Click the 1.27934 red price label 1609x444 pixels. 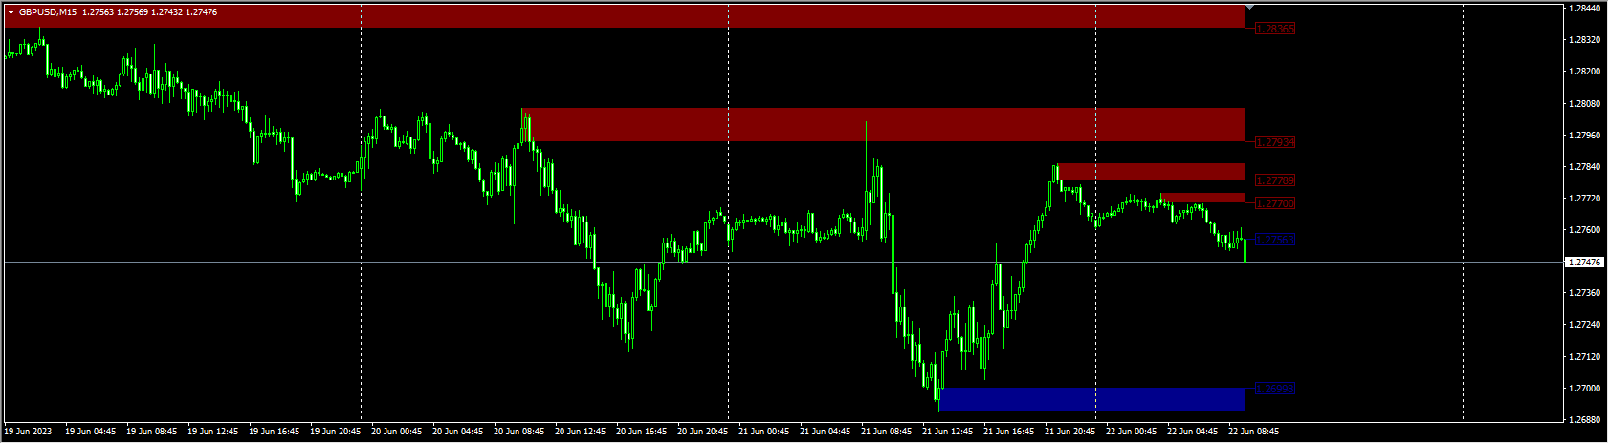[1275, 142]
